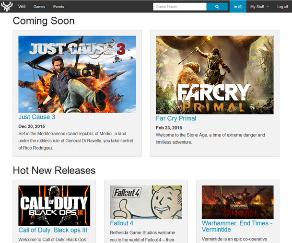Expand the My Stuff dropdown

tap(259, 7)
